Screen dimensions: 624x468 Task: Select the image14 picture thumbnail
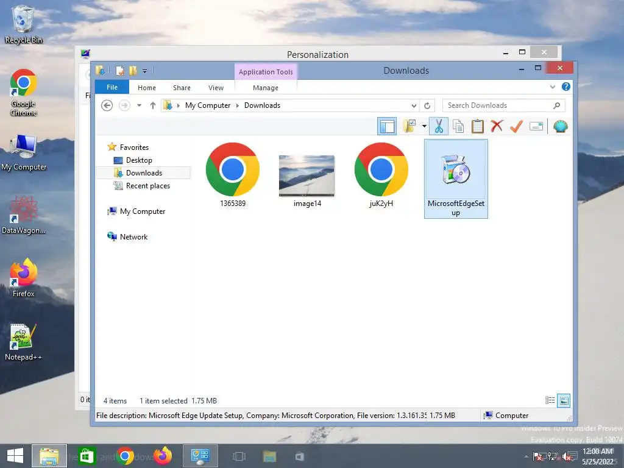pos(307,180)
